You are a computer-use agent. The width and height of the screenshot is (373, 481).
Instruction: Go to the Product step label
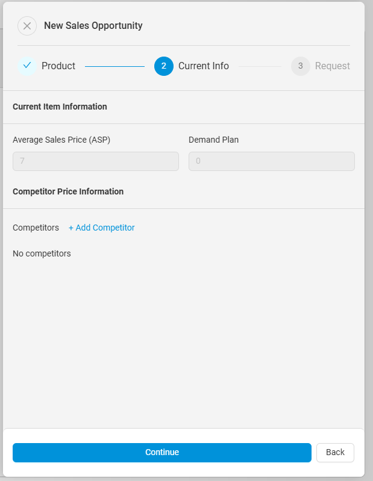point(58,66)
